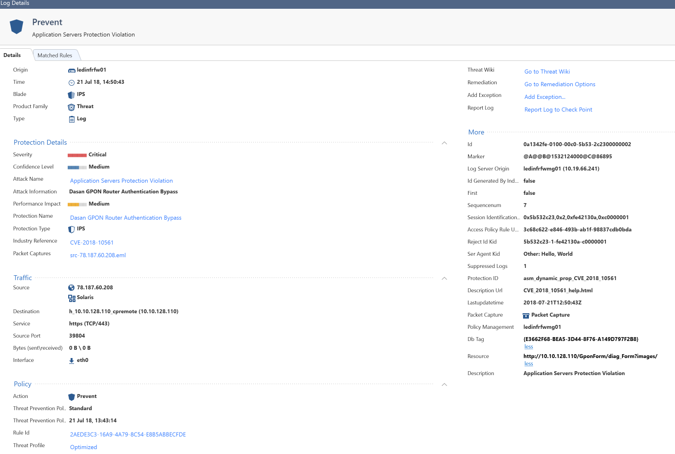Click the blue Prevent shield header icon

[x=17, y=26]
